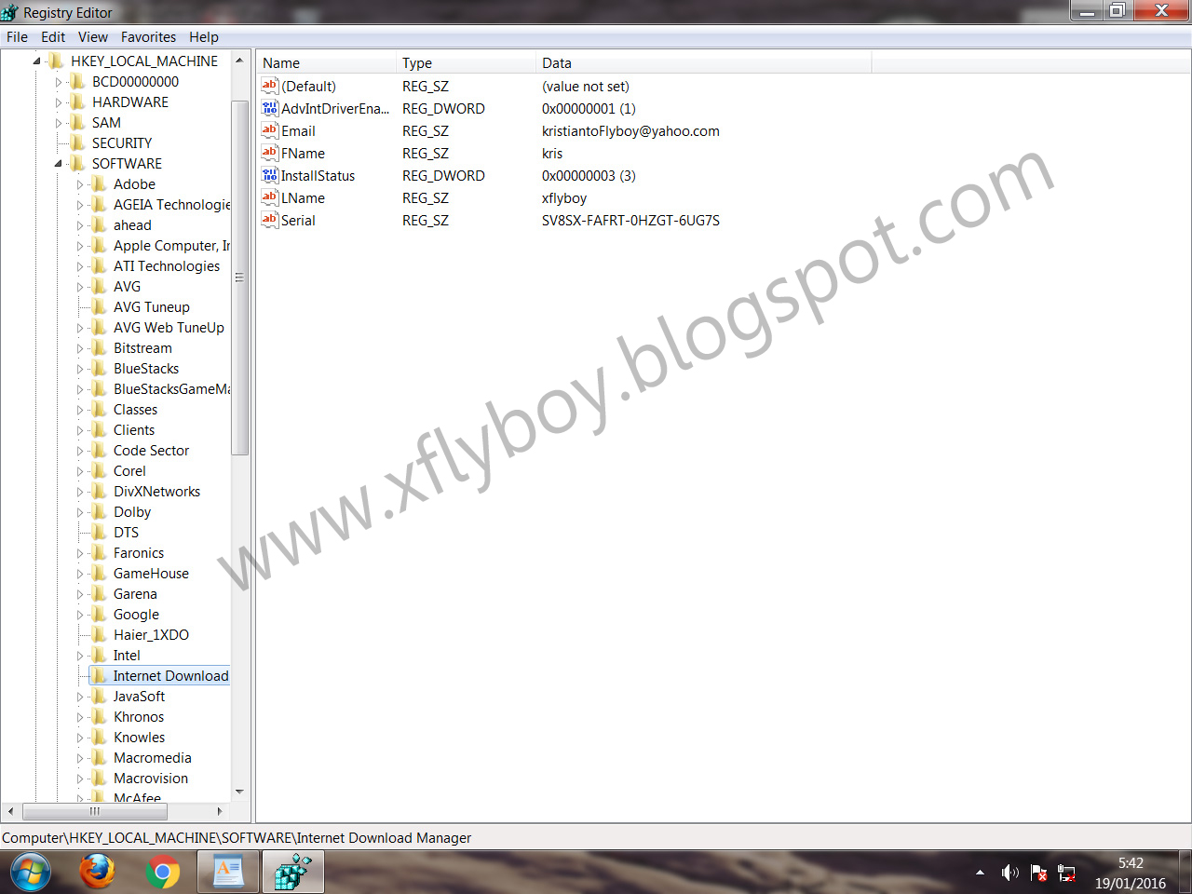Click the Registry Editor title bar icon
Screen dimensions: 1192x894
pos(10,12)
